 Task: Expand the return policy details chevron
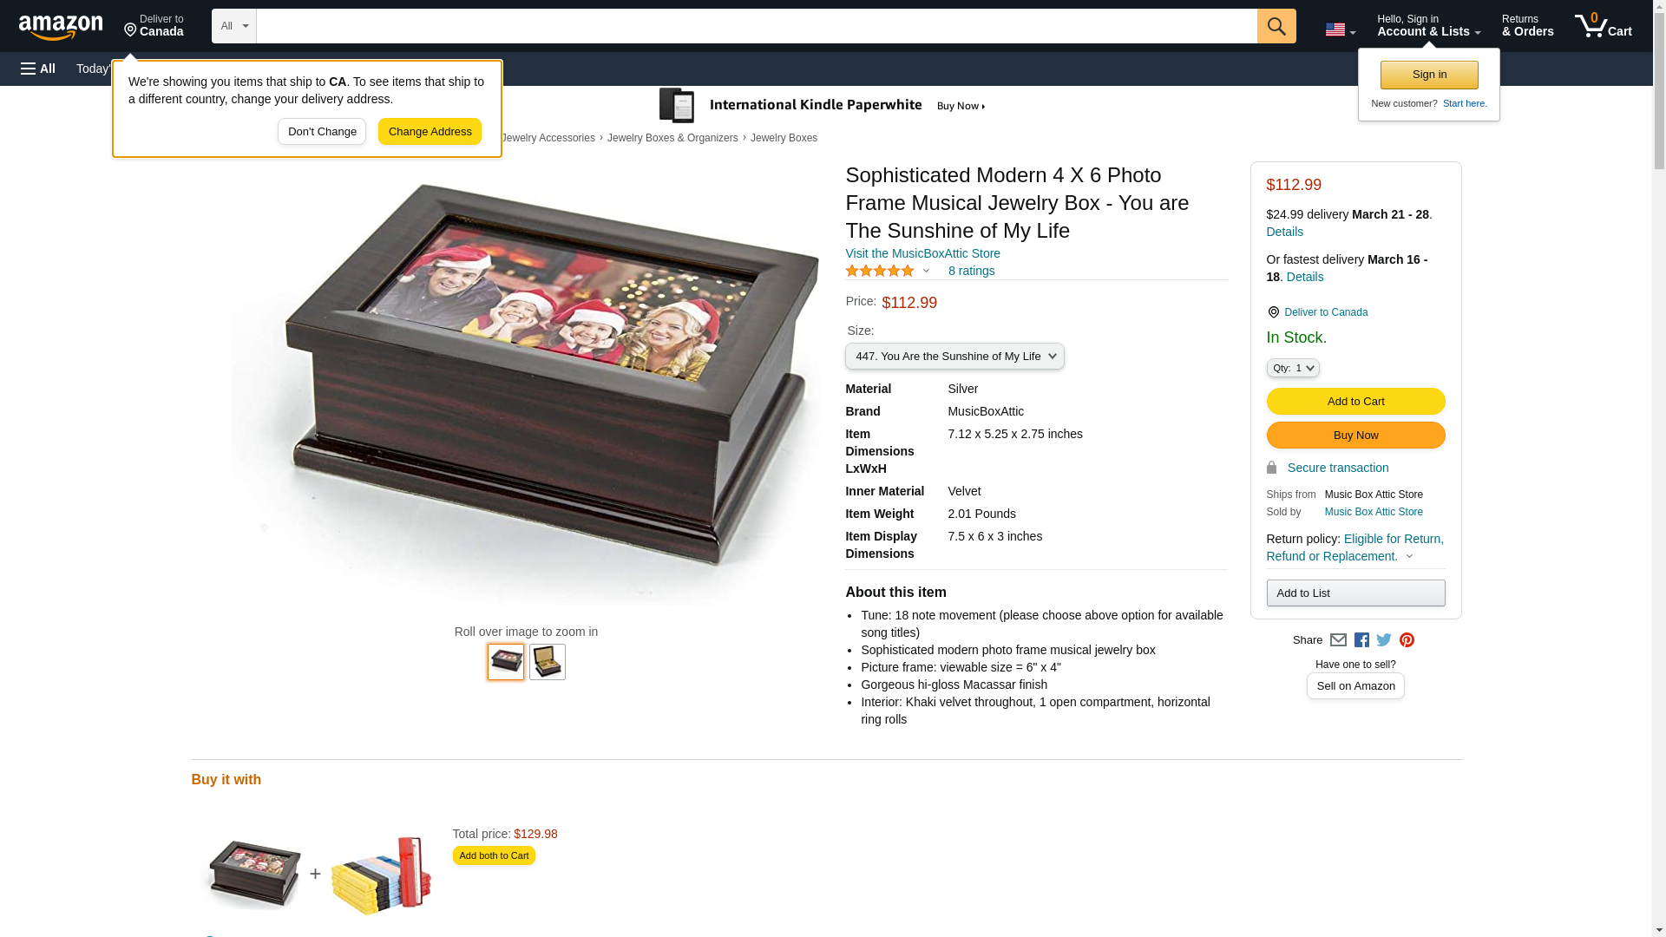click(x=1409, y=557)
